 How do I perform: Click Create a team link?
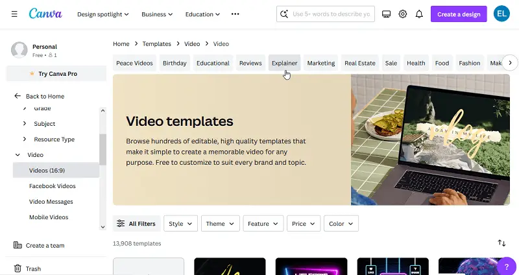click(45, 246)
